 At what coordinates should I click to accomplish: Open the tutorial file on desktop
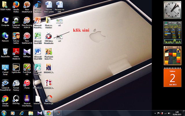click(38, 100)
